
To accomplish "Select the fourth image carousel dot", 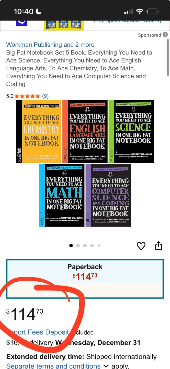I will (x=92, y=245).
